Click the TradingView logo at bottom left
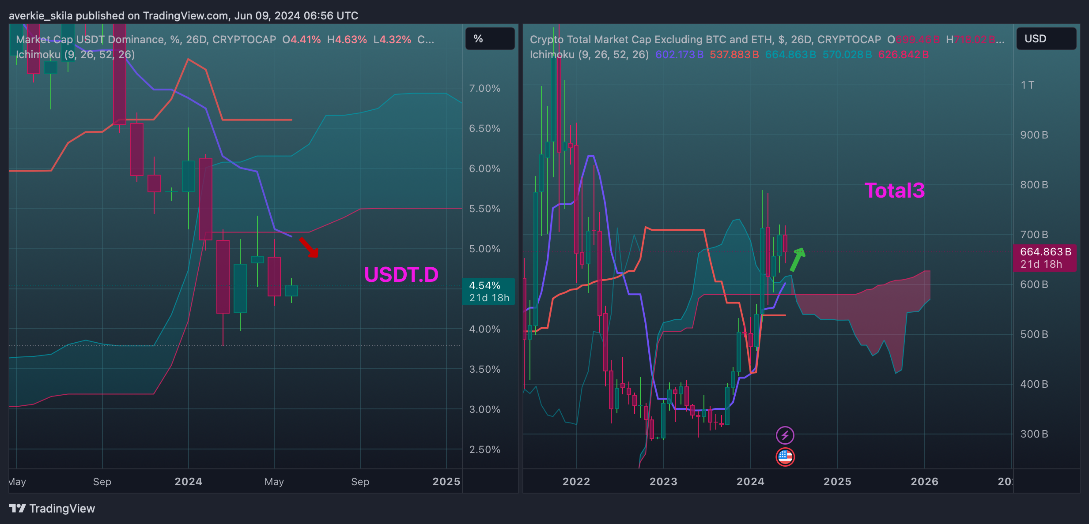This screenshot has height=524, width=1089. [x=52, y=509]
